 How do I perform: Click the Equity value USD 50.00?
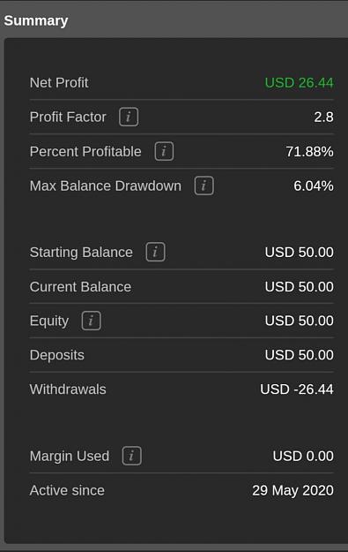(300, 321)
